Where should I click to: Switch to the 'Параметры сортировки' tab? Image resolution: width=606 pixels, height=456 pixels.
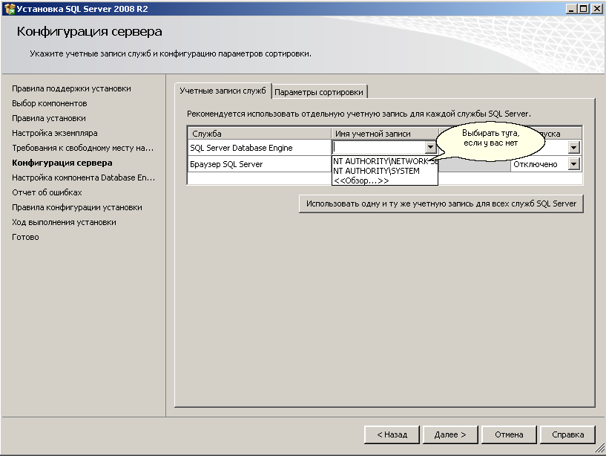[x=318, y=91]
